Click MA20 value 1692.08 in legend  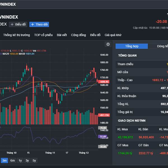click(x=14, y=54)
